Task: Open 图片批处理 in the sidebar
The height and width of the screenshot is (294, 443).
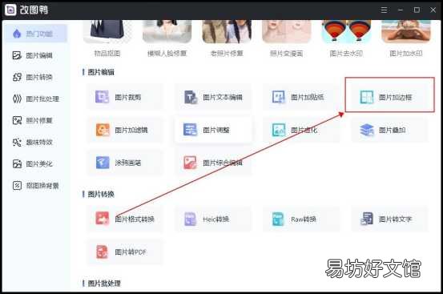Action: pyautogui.click(x=36, y=99)
